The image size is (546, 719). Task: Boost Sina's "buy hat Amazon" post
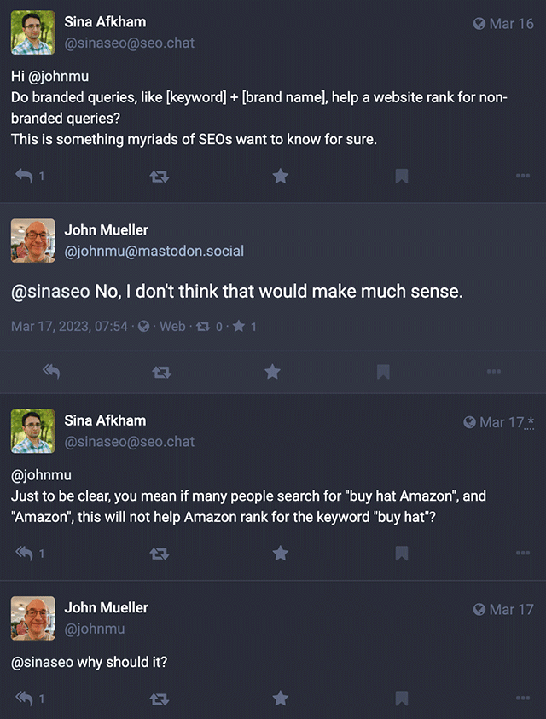point(159,554)
